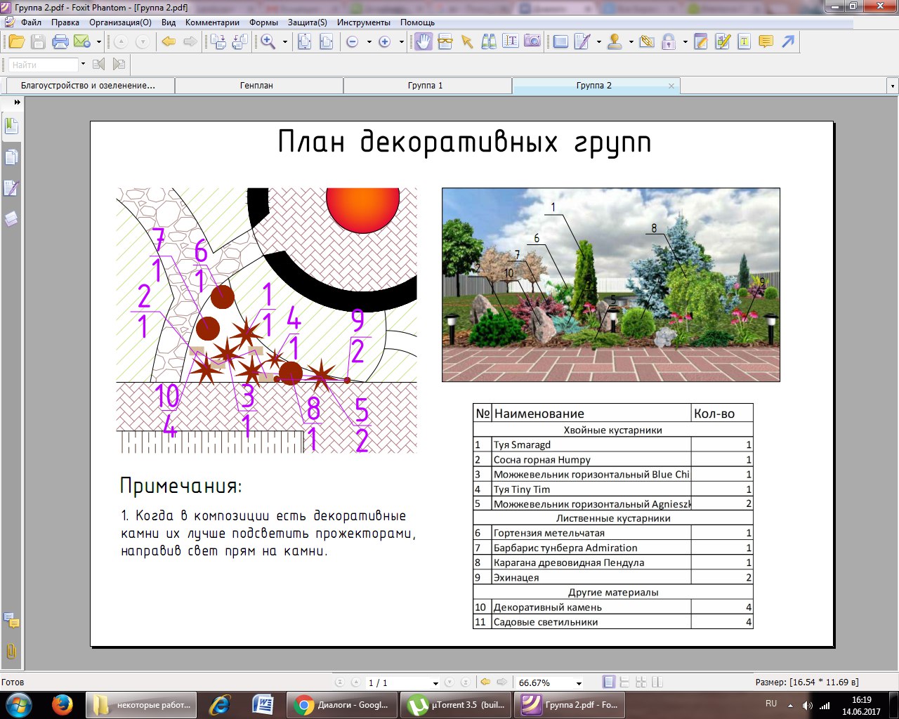The image size is (899, 719).
Task: Select the sticky Note comment tool
Action: pyautogui.click(x=766, y=42)
